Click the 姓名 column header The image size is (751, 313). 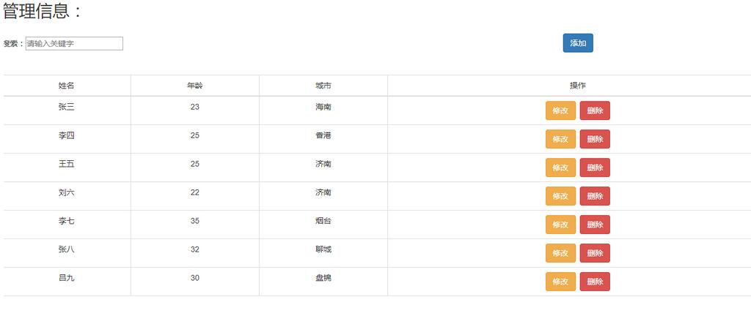pyautogui.click(x=67, y=86)
